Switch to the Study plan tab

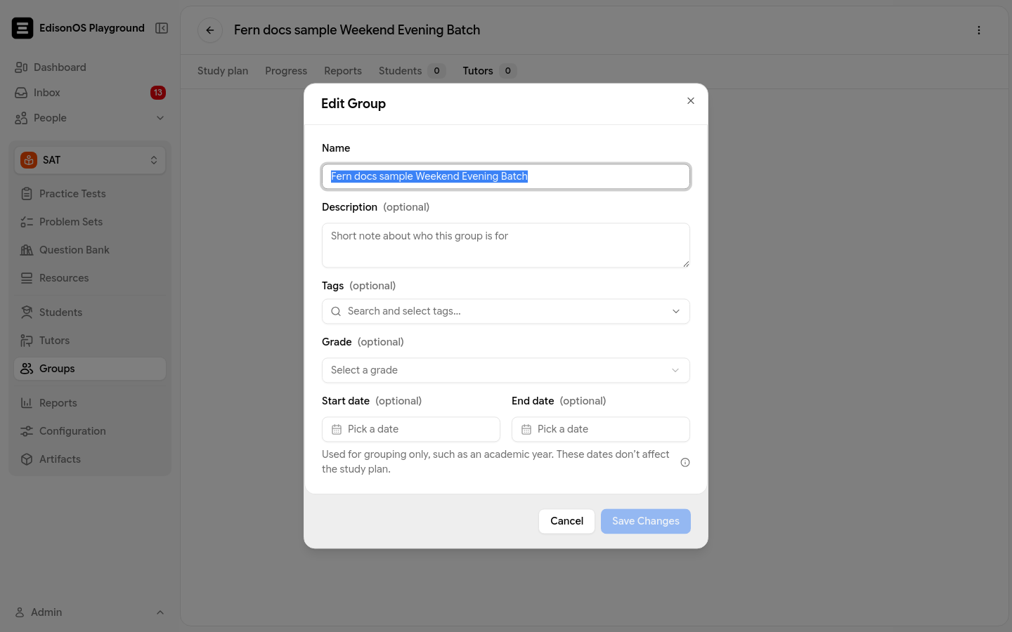point(223,71)
